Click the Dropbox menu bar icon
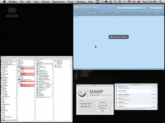This screenshot has width=165, height=123. click(x=102, y=2)
